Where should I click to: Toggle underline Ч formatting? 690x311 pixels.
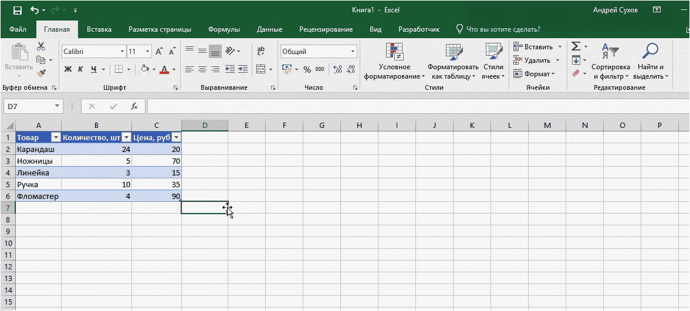coord(94,69)
